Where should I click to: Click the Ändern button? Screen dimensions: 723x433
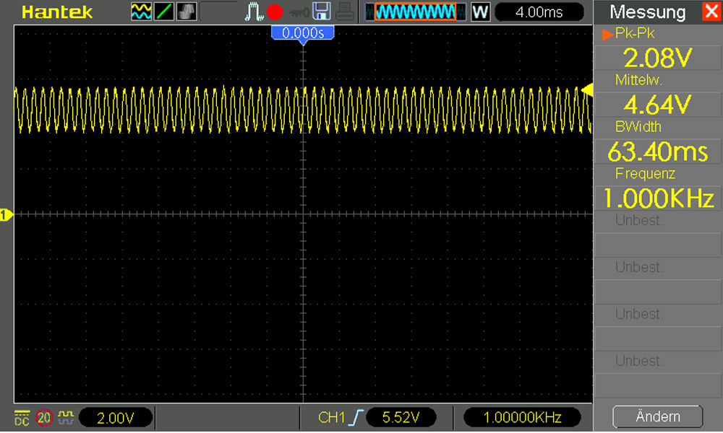(x=657, y=417)
